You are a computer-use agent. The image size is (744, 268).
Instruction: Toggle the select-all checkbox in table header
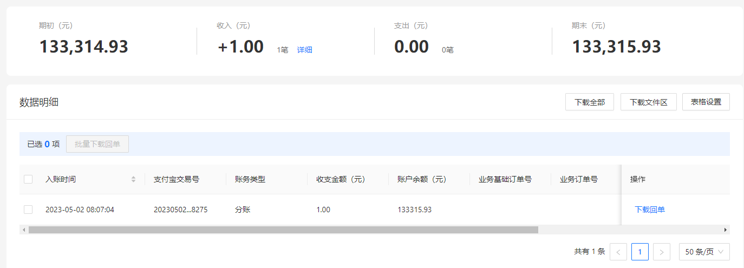(28, 179)
